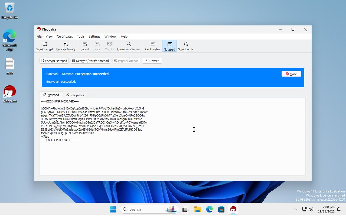Click the Decrypt / Verify Notepad button
The height and width of the screenshot is (216, 346).
90,61
